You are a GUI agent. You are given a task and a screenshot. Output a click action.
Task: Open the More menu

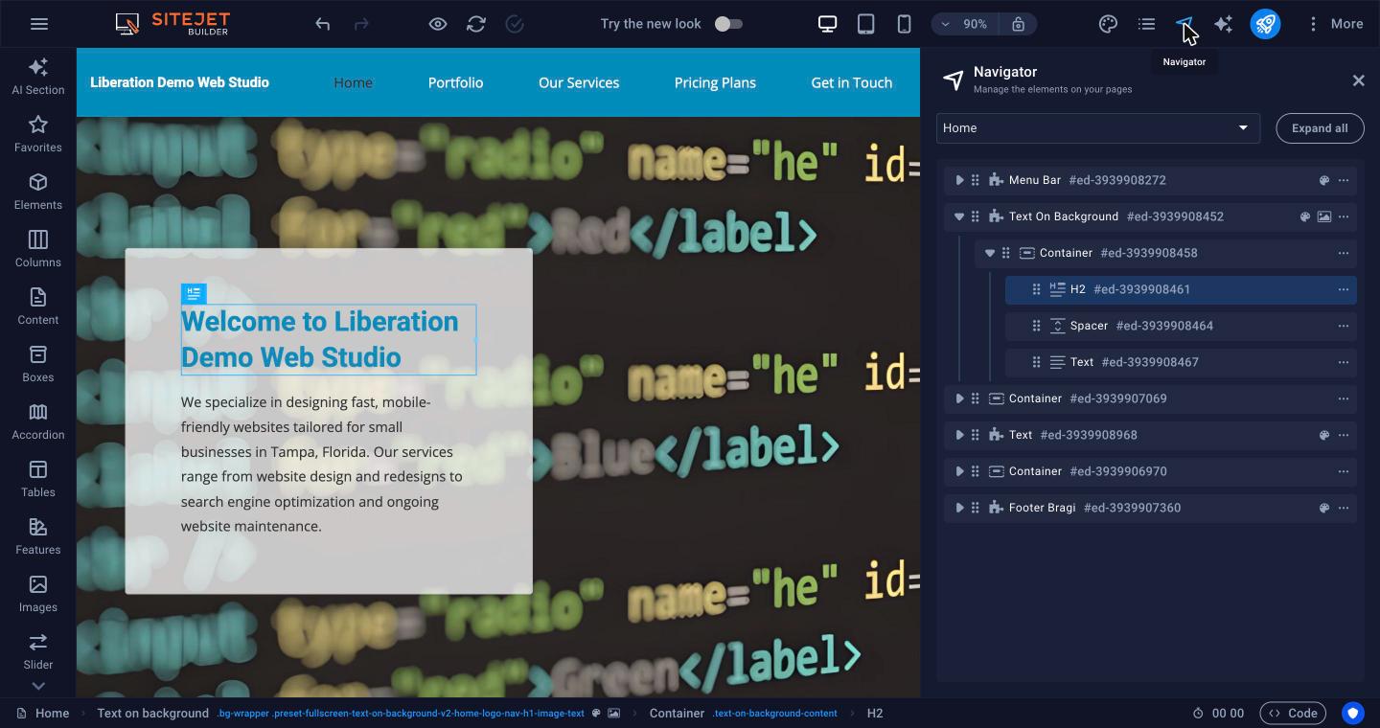pos(1335,24)
